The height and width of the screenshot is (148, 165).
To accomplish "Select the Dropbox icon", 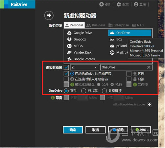I will pyautogui.click(x=69, y=39).
